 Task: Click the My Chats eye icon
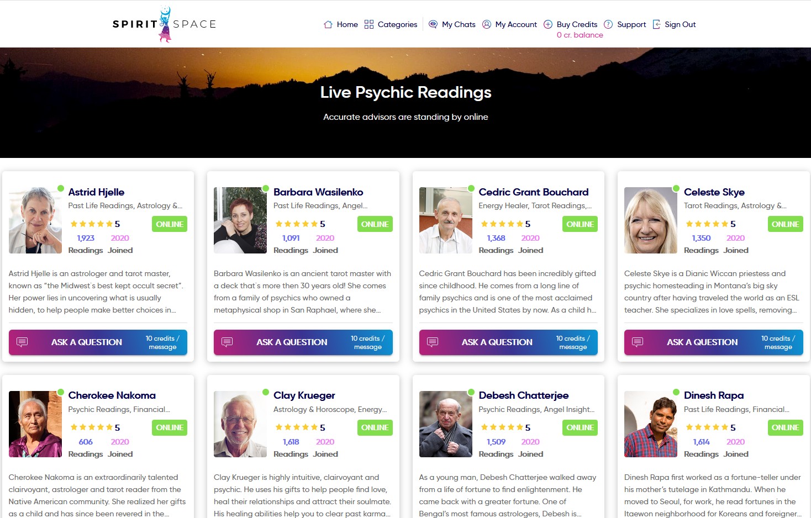pos(433,24)
